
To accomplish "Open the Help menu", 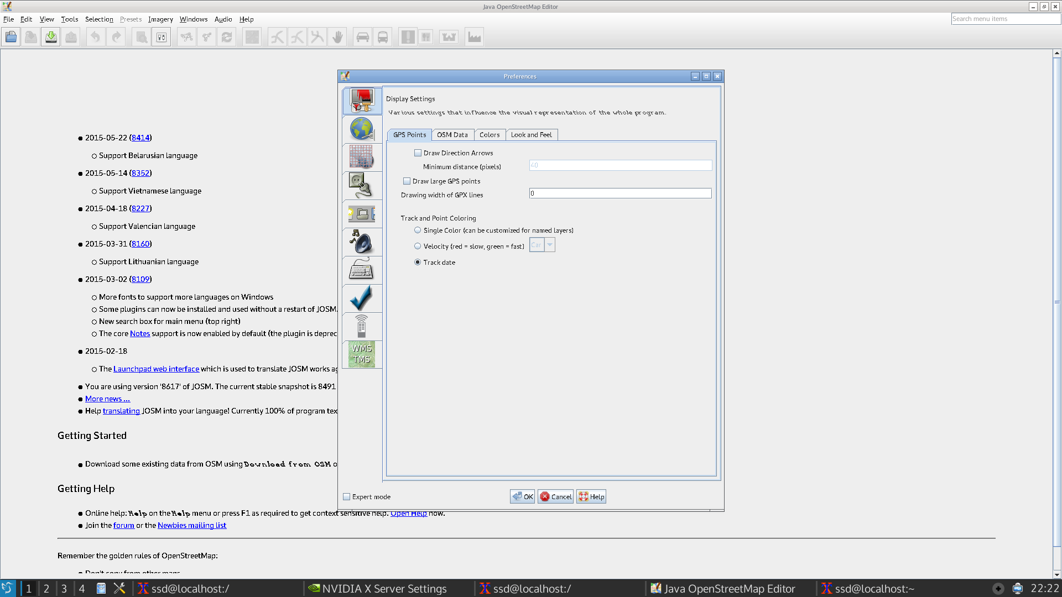I will pyautogui.click(x=247, y=19).
